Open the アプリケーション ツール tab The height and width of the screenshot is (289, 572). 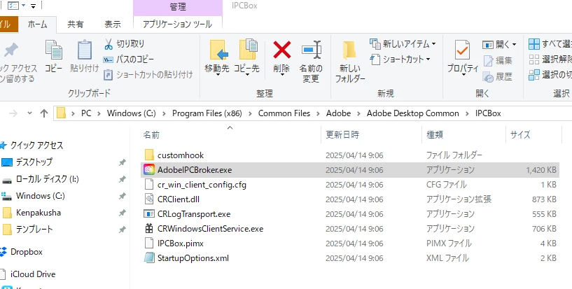[177, 24]
